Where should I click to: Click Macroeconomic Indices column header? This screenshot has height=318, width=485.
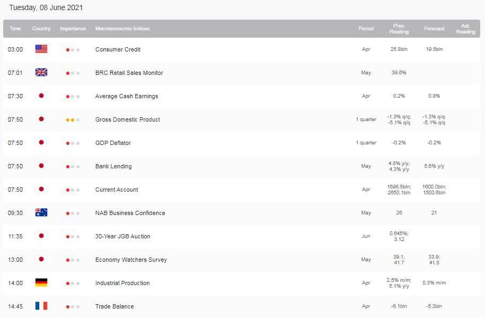click(x=122, y=29)
